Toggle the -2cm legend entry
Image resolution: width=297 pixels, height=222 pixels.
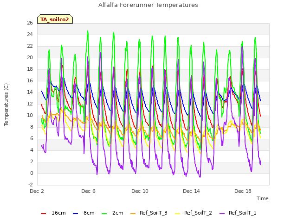112,213
